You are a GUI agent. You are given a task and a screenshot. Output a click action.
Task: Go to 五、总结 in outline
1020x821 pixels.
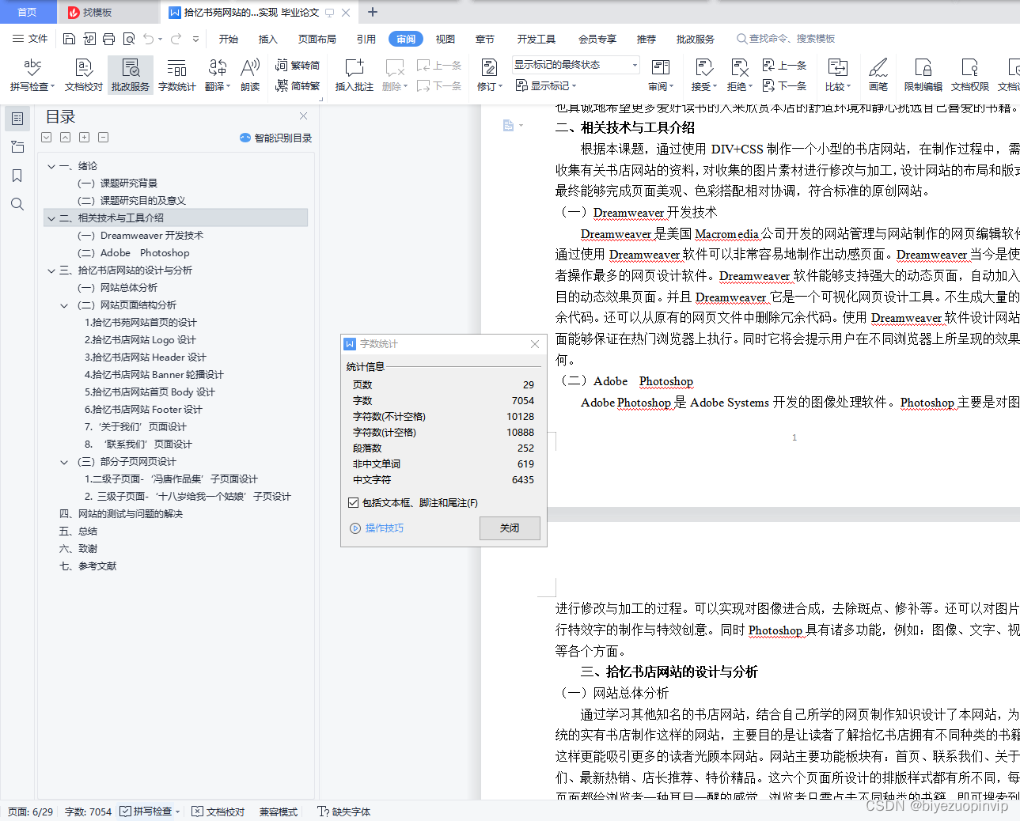tap(78, 532)
